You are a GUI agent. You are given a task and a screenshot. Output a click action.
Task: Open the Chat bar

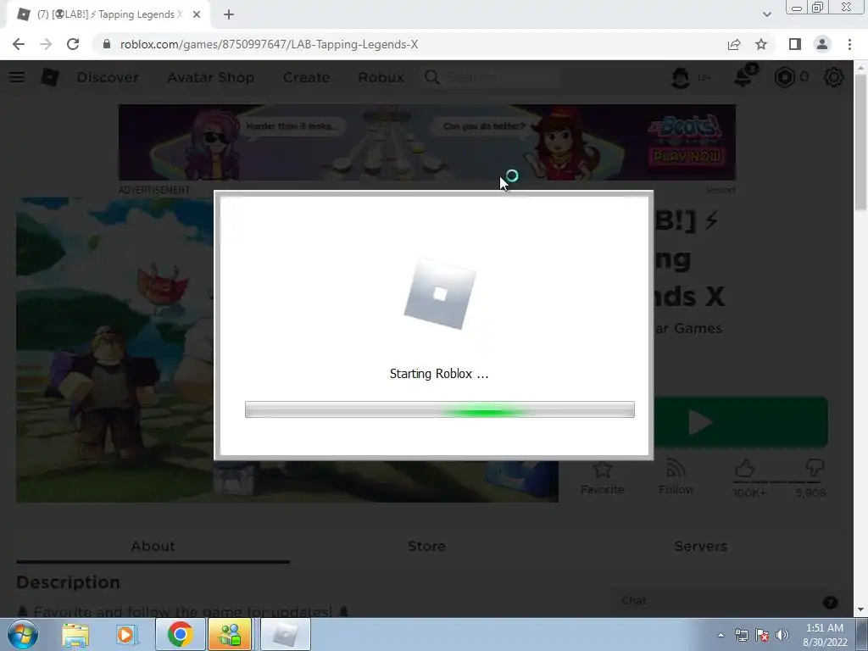point(726,602)
